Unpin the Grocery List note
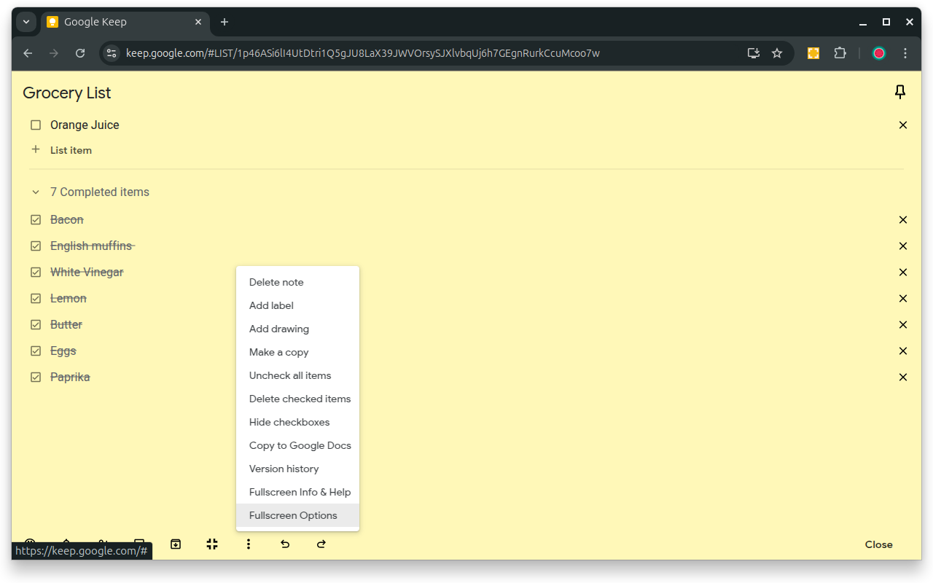Viewport: 933px width, 583px height. (900, 93)
